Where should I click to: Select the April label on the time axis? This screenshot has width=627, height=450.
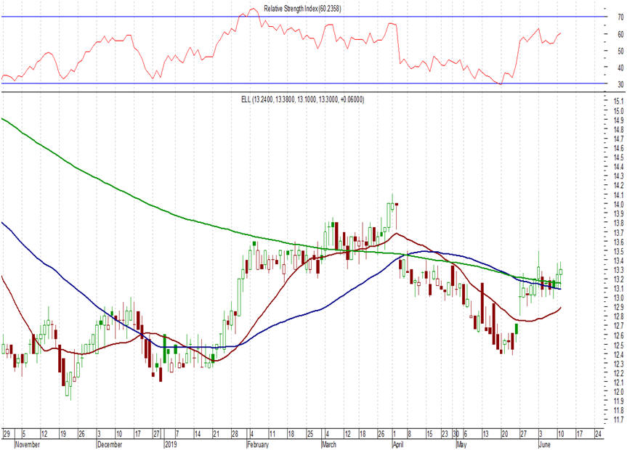pos(397,443)
